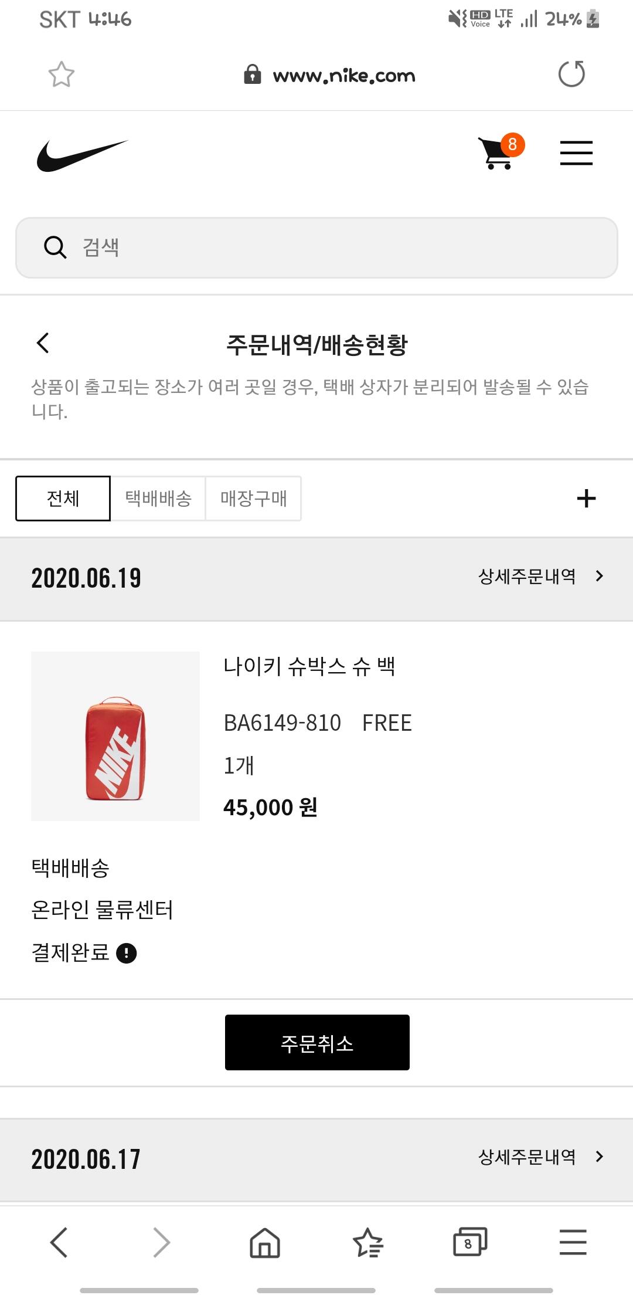Go to the browser home page
This screenshot has height=1302, width=633.
coord(265,1242)
